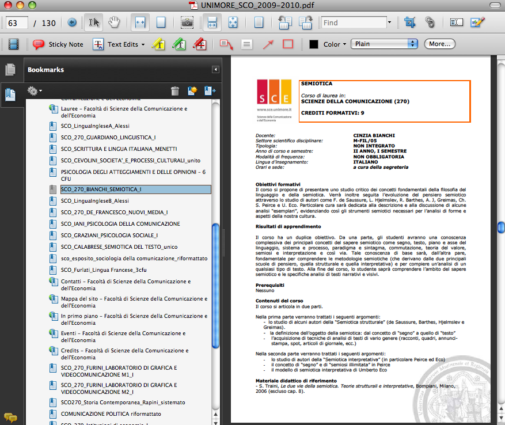This screenshot has width=505, height=425.
Task: Open the Pages thumbnail panel
Action: pyautogui.click(x=10, y=70)
